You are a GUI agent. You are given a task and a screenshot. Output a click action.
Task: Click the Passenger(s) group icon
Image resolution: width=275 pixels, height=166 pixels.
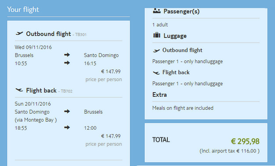click(157, 11)
